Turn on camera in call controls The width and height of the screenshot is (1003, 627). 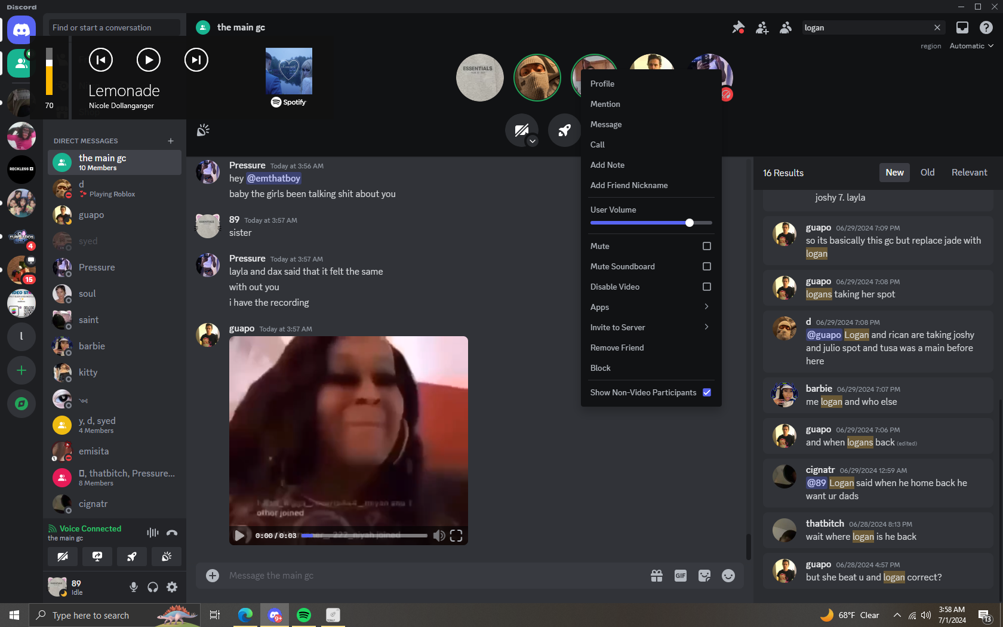[521, 130]
